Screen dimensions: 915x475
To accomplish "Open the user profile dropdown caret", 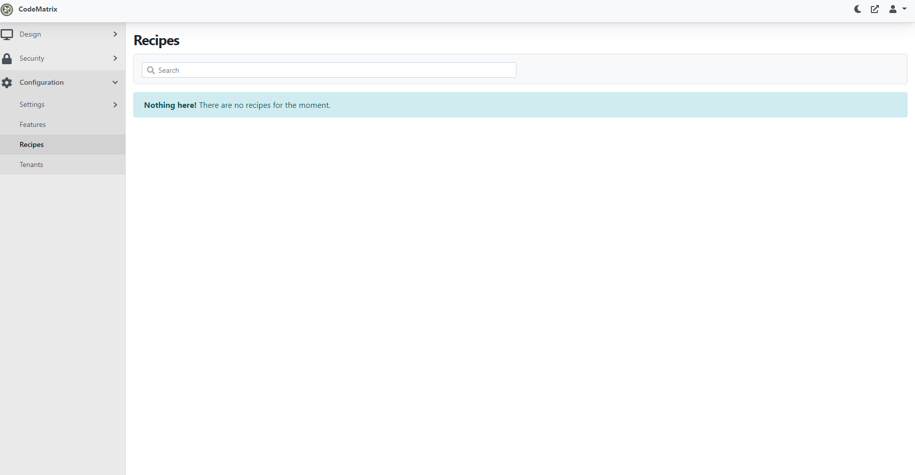I will tap(904, 9).
